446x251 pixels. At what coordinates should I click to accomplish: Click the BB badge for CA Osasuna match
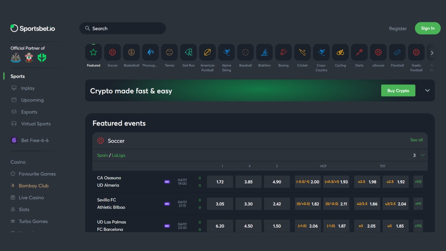click(x=167, y=182)
